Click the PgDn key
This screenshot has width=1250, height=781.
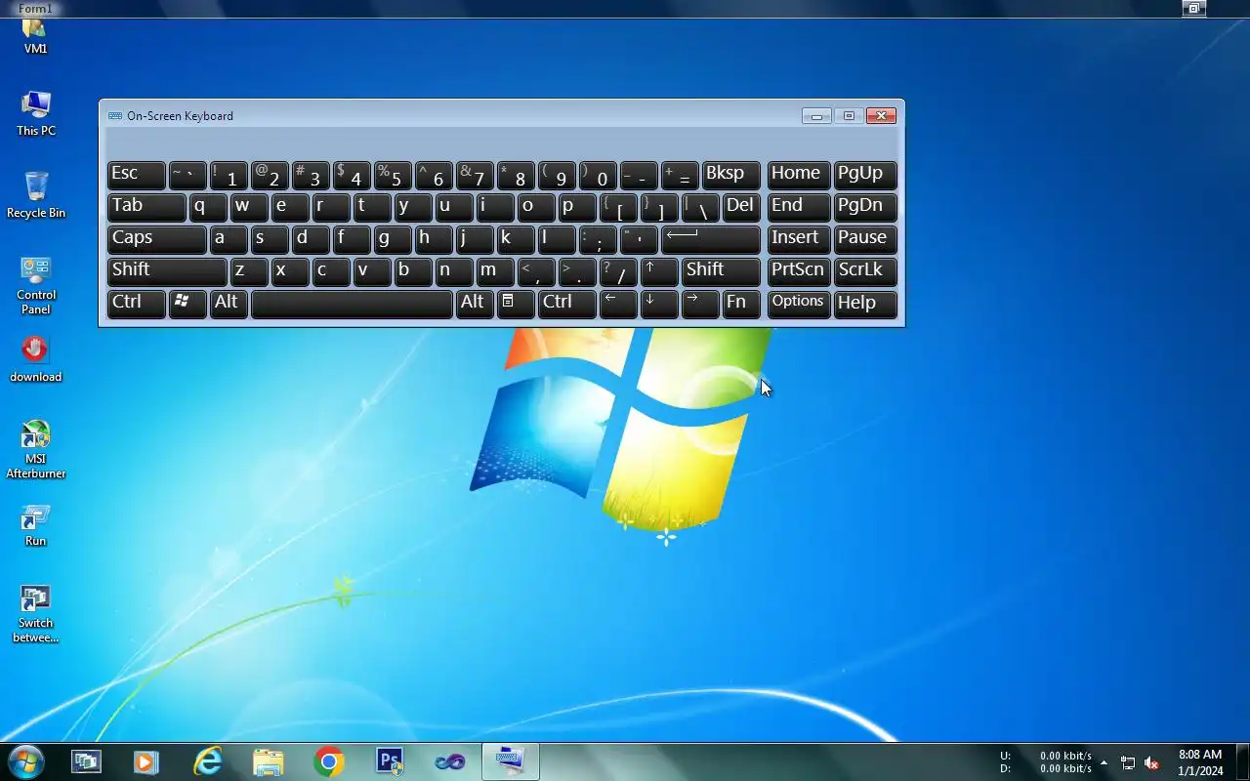(865, 207)
